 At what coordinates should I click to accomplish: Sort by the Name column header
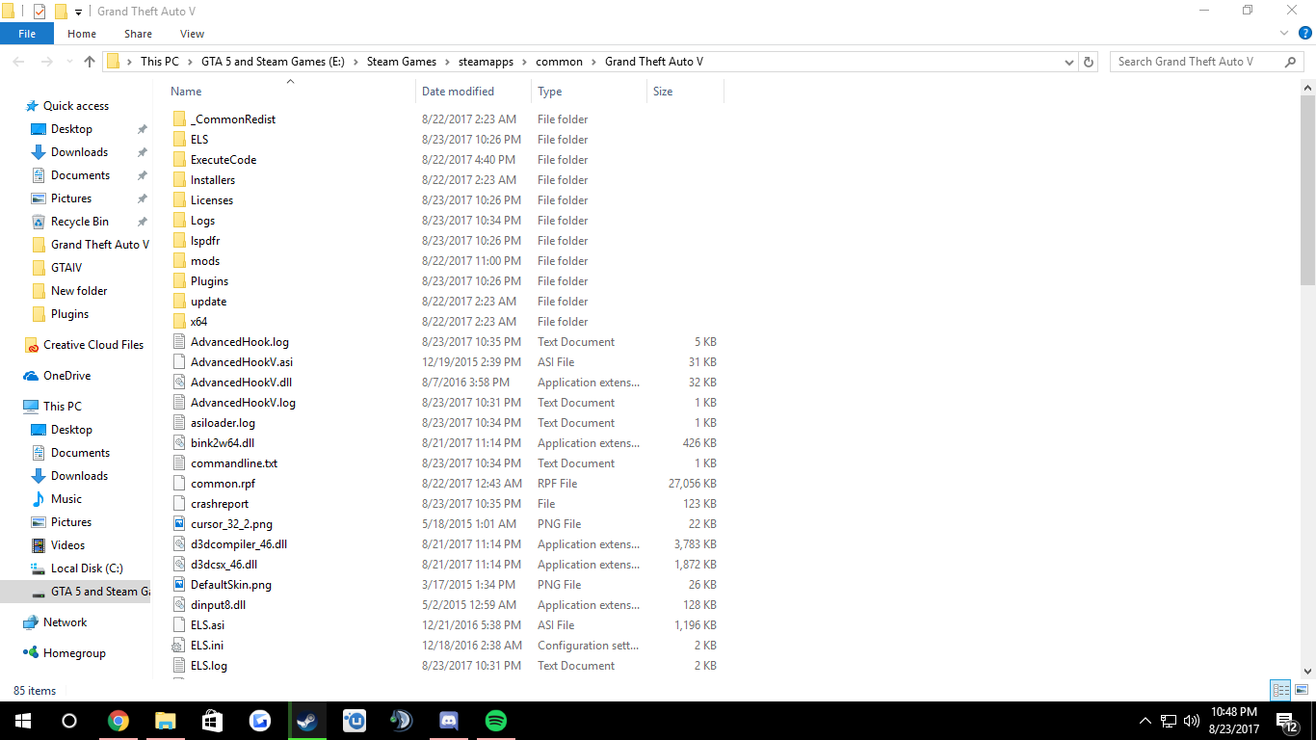point(186,92)
